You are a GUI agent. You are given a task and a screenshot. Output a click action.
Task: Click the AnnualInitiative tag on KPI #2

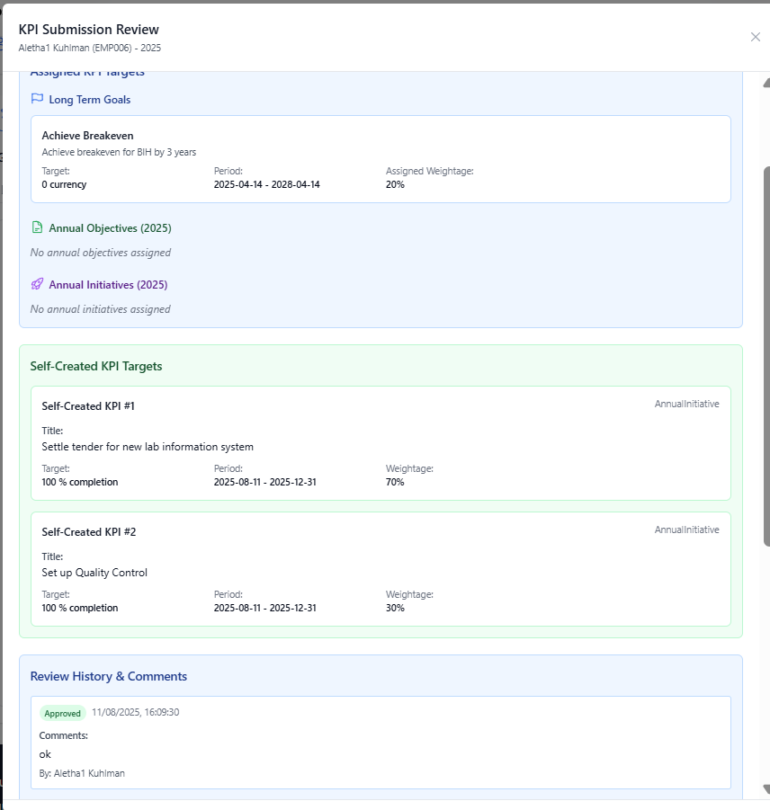pyautogui.click(x=686, y=530)
